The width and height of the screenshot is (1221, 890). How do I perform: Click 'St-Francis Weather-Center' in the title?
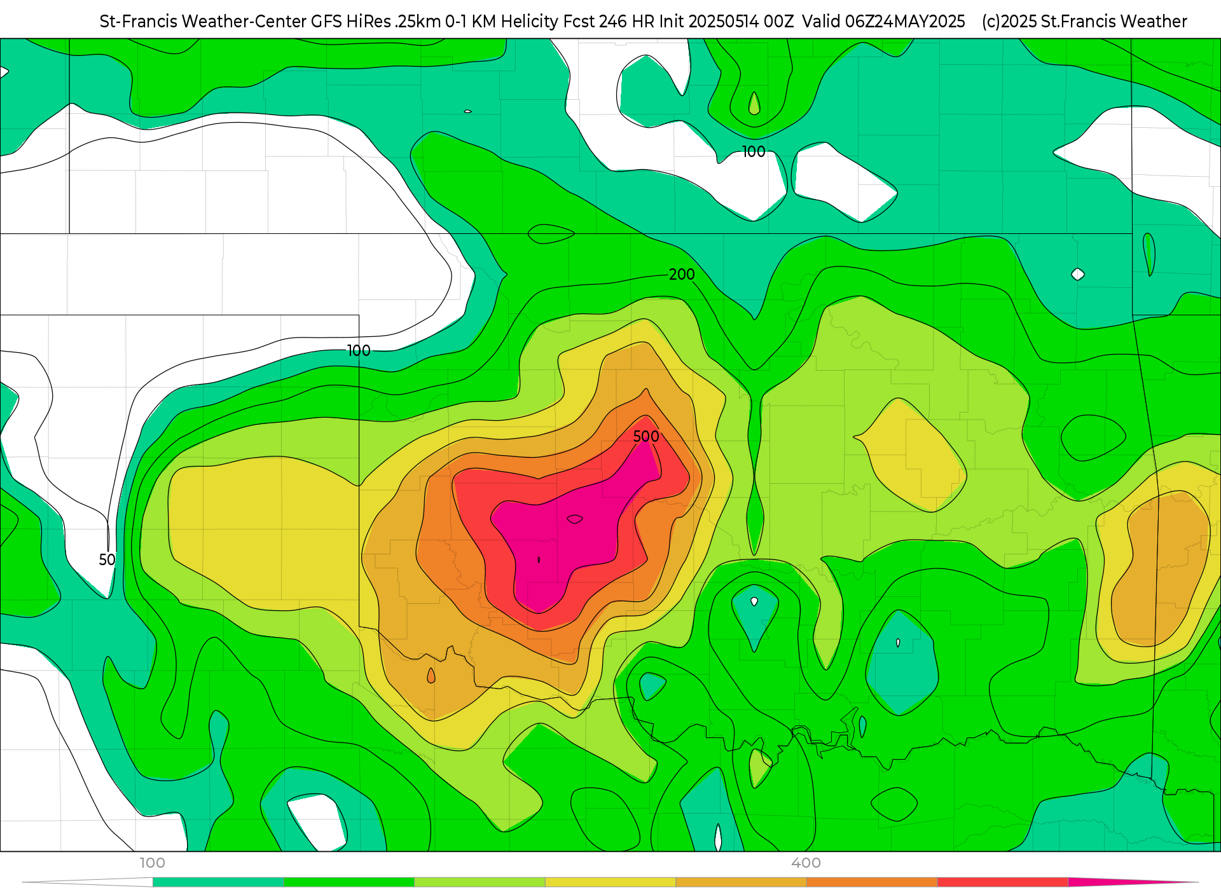[x=203, y=22]
